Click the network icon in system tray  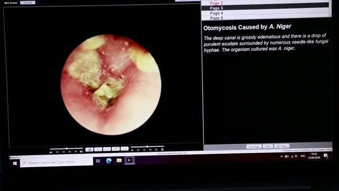tap(292, 156)
